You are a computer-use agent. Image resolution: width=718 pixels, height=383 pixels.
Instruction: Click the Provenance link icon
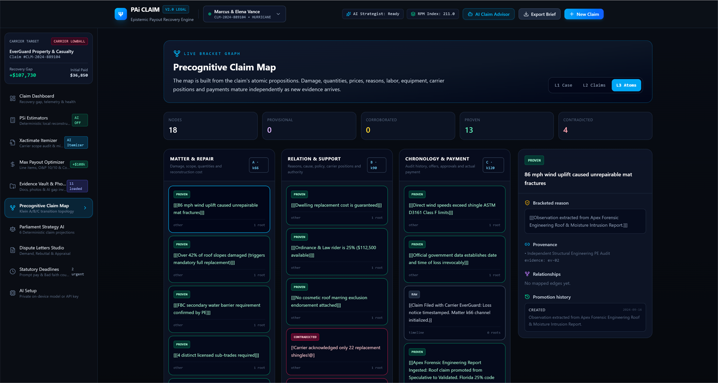[527, 245]
